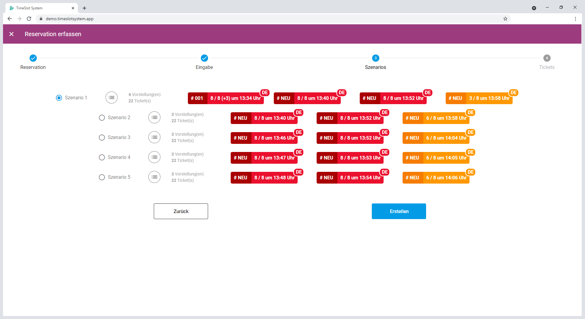This screenshot has width=585, height=319.
Task: Close the Reservation erfassen dialog
Action: pyautogui.click(x=11, y=34)
